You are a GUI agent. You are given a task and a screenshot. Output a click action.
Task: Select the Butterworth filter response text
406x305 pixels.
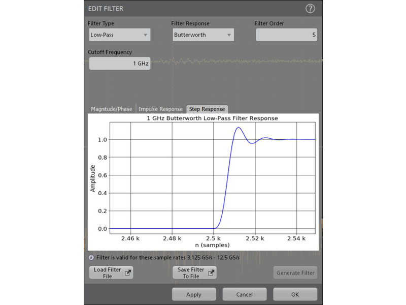(191, 35)
